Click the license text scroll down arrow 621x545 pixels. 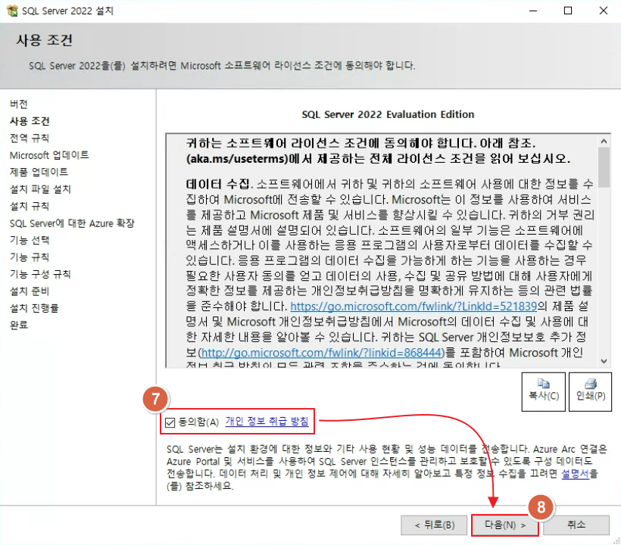(604, 361)
